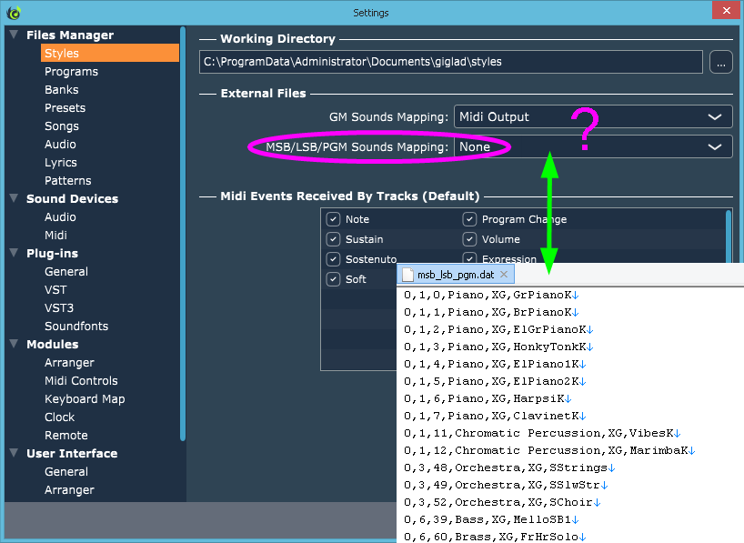
Task: Select Lyrics in Files Manager
Action: 61,162
